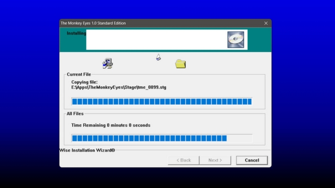Viewport: 335px width, 188px height.
Task: Click the flying paper document icon
Action: [x=158, y=57]
